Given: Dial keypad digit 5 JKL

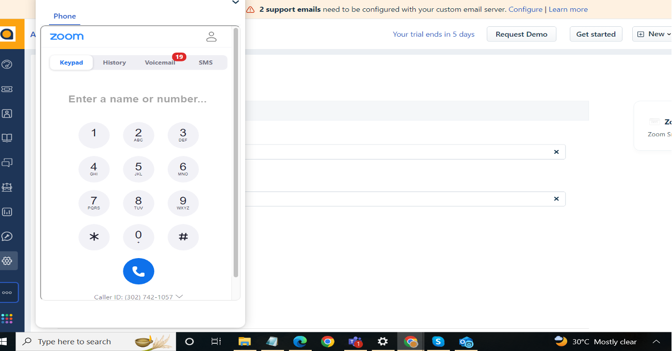Looking at the screenshot, I should click(x=138, y=169).
